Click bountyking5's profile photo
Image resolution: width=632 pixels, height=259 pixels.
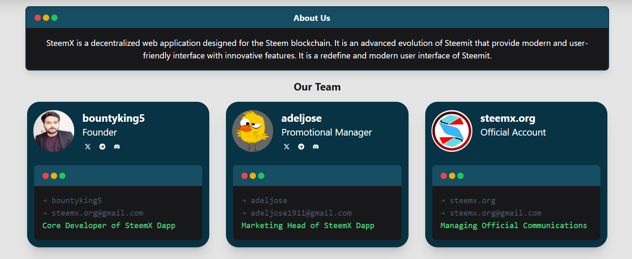point(54,131)
